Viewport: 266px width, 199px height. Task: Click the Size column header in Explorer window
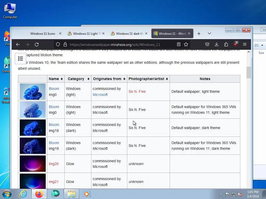261,53
